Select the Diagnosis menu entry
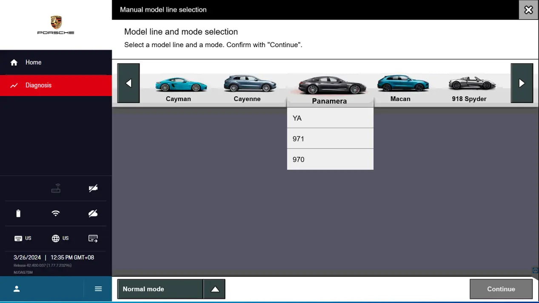The image size is (539, 303). coord(39,85)
